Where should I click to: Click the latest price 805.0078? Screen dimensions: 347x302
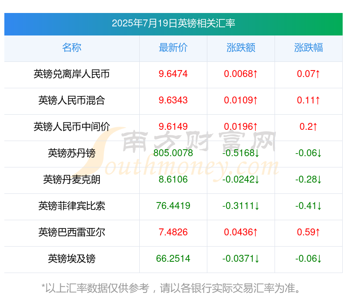point(173,153)
